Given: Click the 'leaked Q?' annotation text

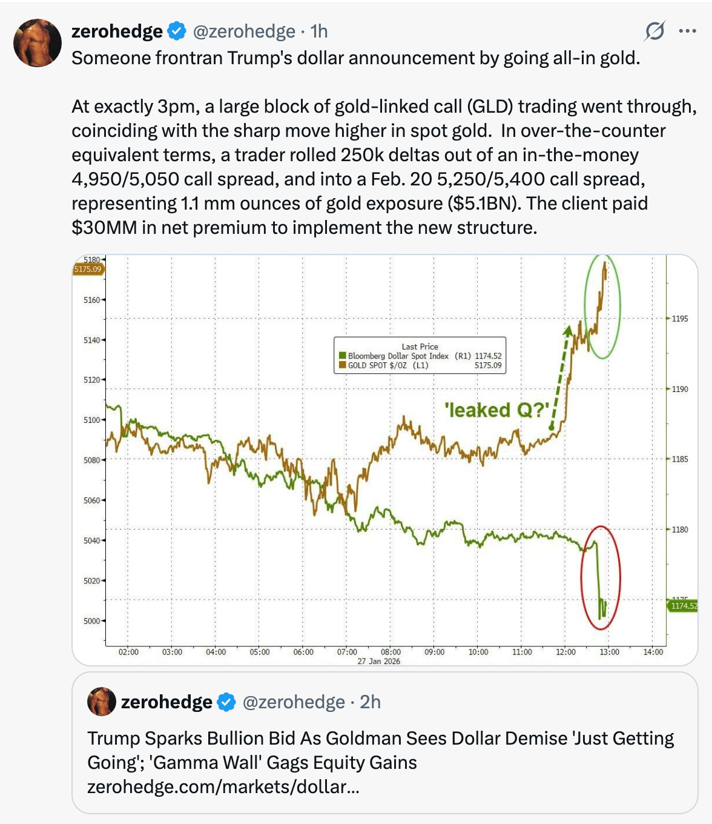Looking at the screenshot, I should [496, 410].
